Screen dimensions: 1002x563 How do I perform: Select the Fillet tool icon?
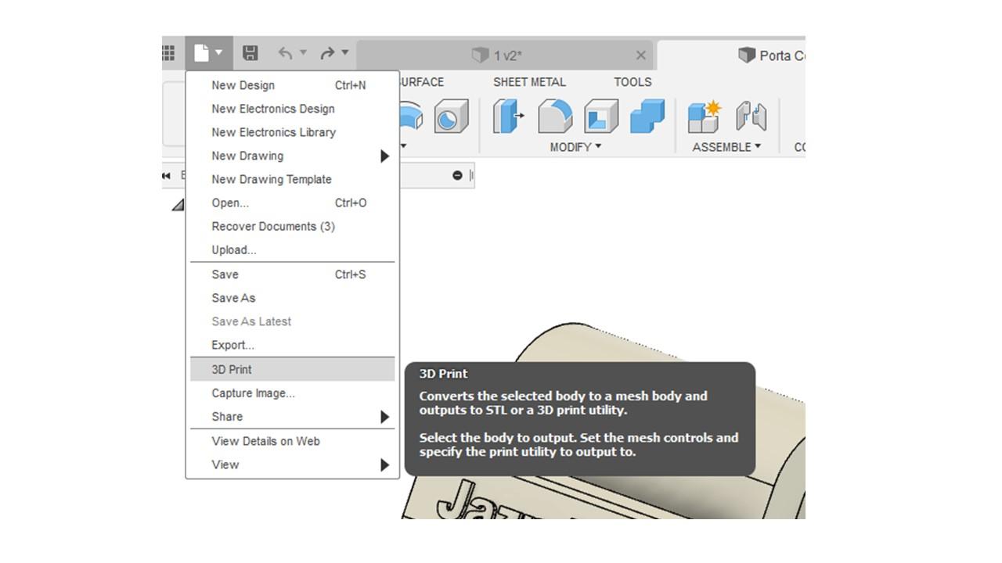click(x=555, y=117)
